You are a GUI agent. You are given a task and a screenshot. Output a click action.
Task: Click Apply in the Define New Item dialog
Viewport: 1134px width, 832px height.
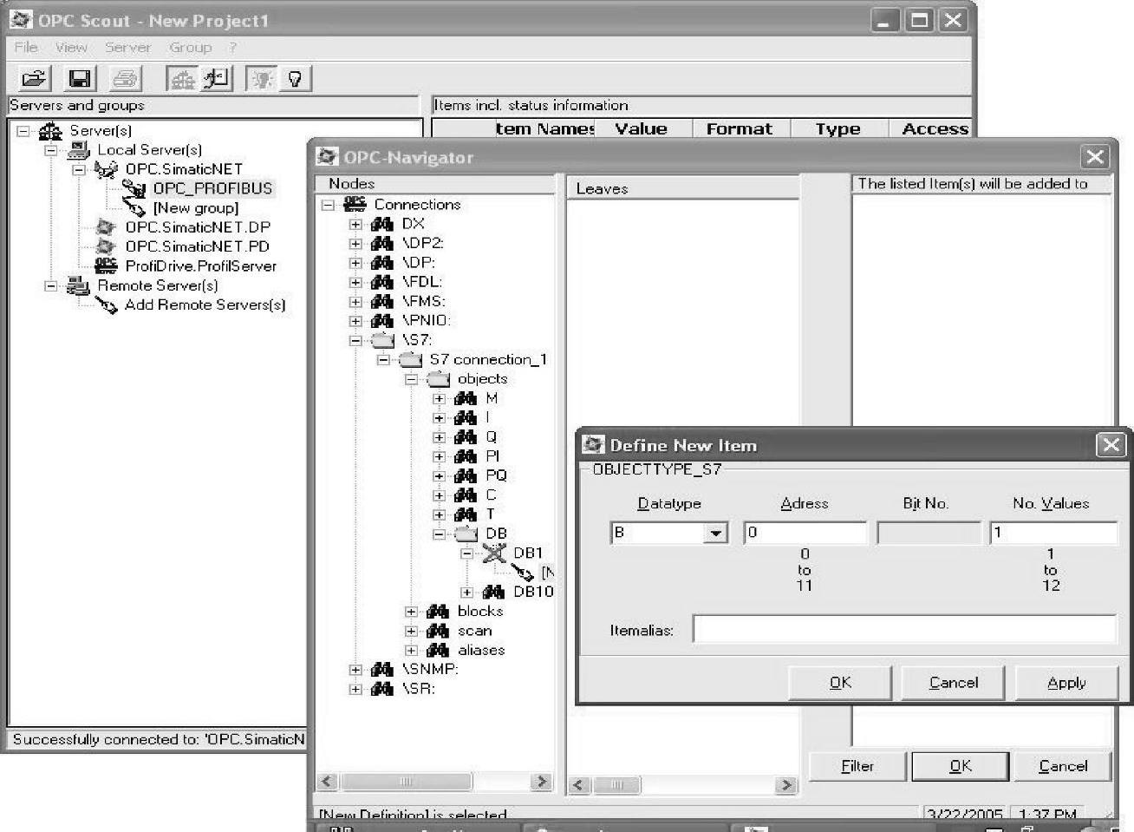click(x=1066, y=683)
